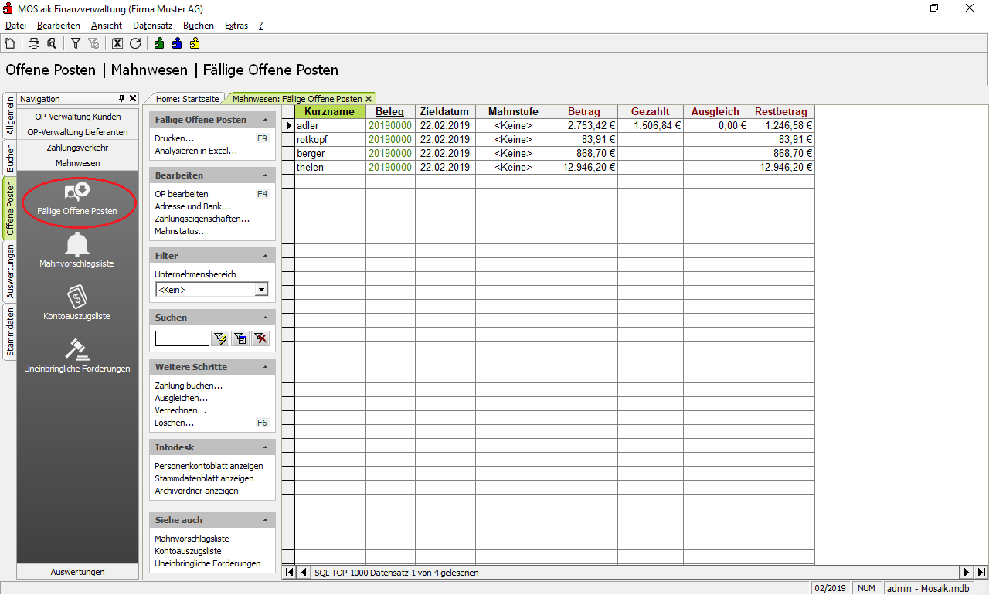Click the refresh arrow toolbar icon
Viewport: 989px width, 595px height.
click(135, 43)
